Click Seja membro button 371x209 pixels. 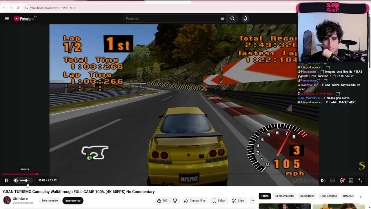tap(50, 201)
